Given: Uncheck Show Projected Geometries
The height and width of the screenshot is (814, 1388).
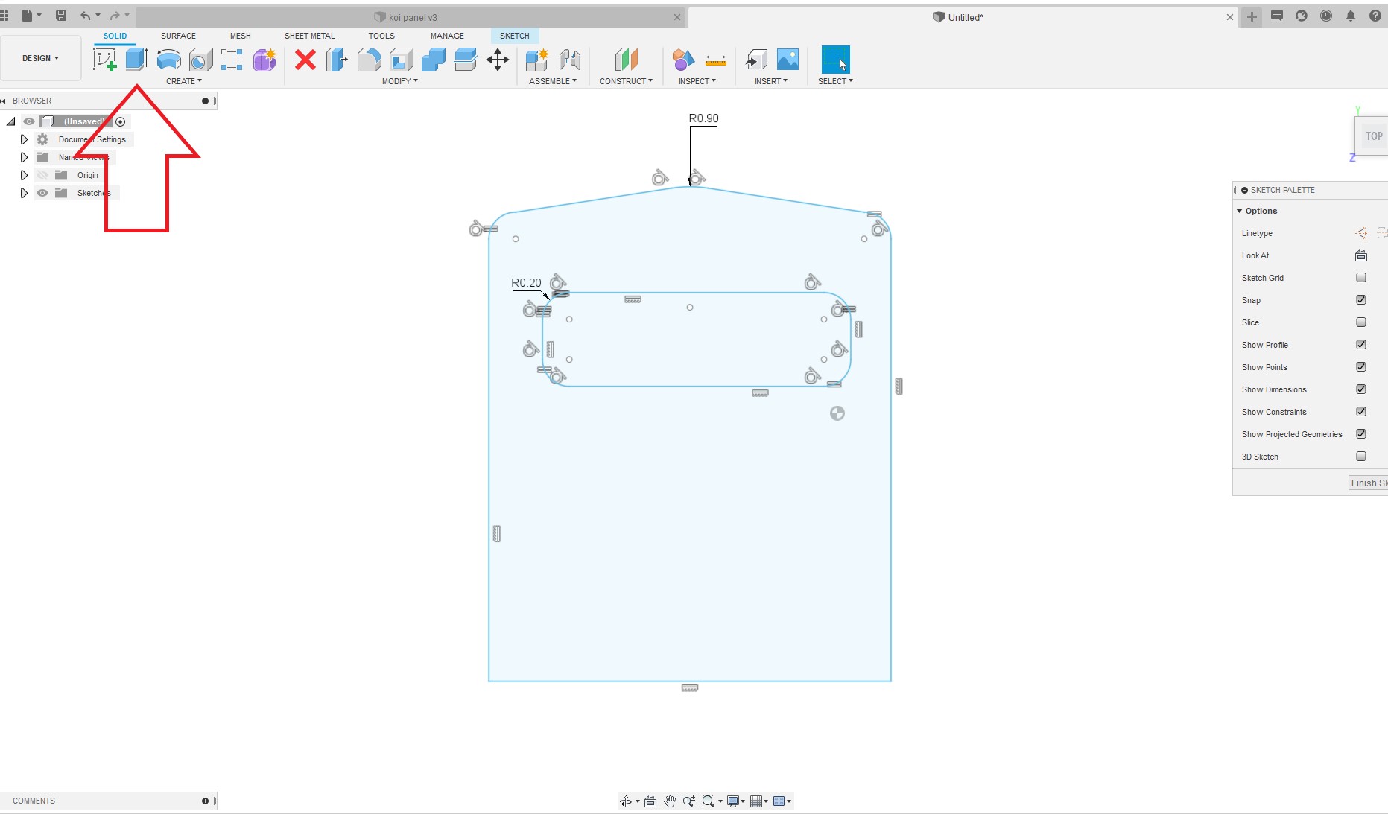Looking at the screenshot, I should 1361,434.
